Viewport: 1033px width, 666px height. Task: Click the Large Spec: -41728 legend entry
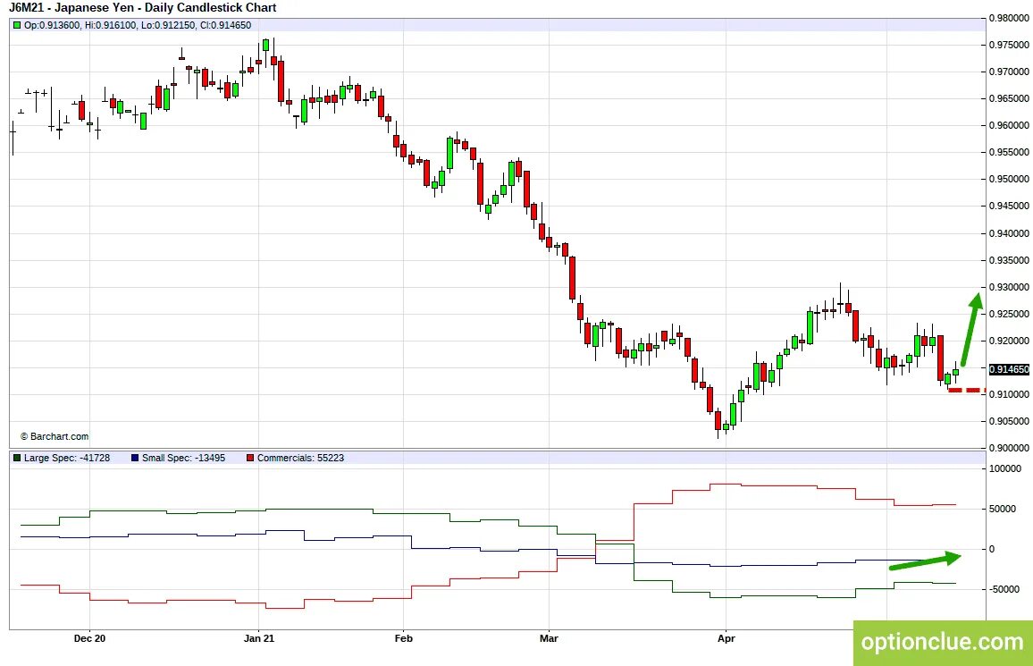click(x=66, y=458)
